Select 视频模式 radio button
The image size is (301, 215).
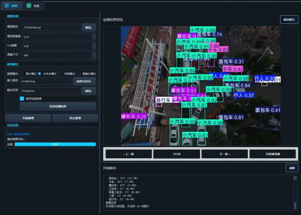tap(61, 74)
